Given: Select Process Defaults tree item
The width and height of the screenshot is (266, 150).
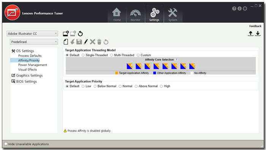Looking at the screenshot, I should [x=30, y=55].
